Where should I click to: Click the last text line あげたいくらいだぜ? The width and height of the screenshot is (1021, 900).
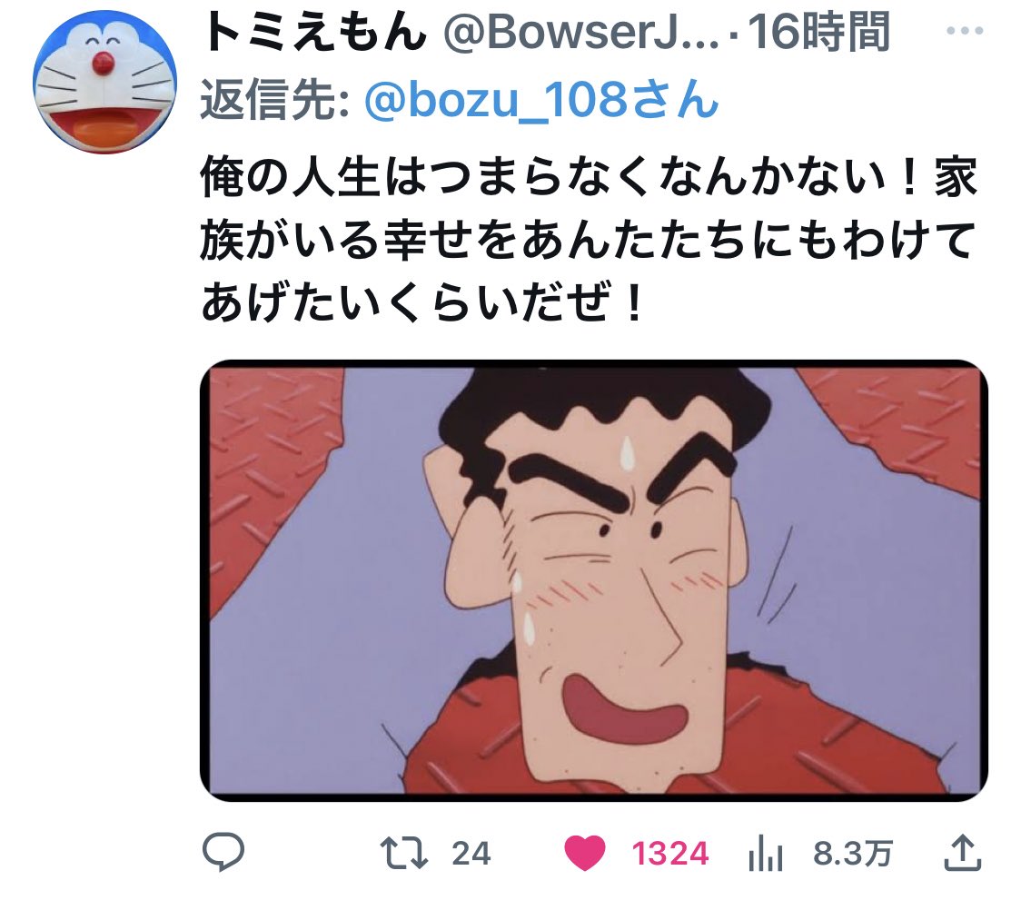[423, 302]
